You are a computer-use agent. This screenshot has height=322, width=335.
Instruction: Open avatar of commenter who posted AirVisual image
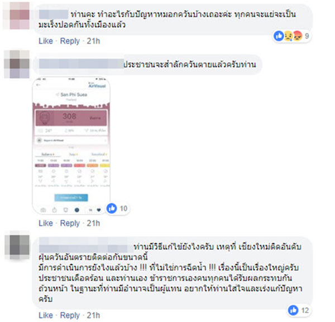click(17, 64)
